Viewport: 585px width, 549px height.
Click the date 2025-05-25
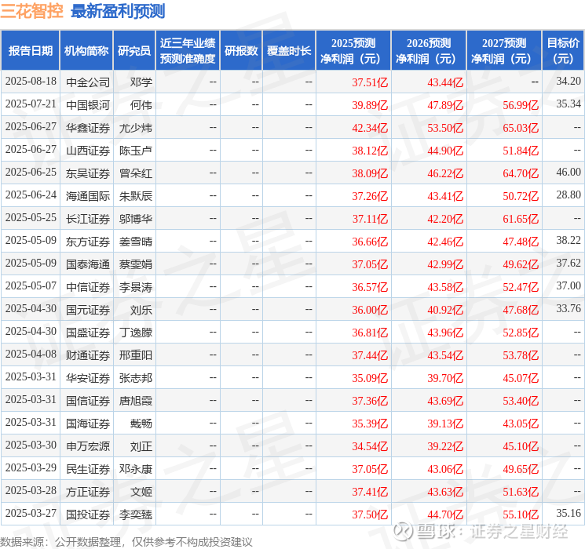pyautogui.click(x=31, y=218)
